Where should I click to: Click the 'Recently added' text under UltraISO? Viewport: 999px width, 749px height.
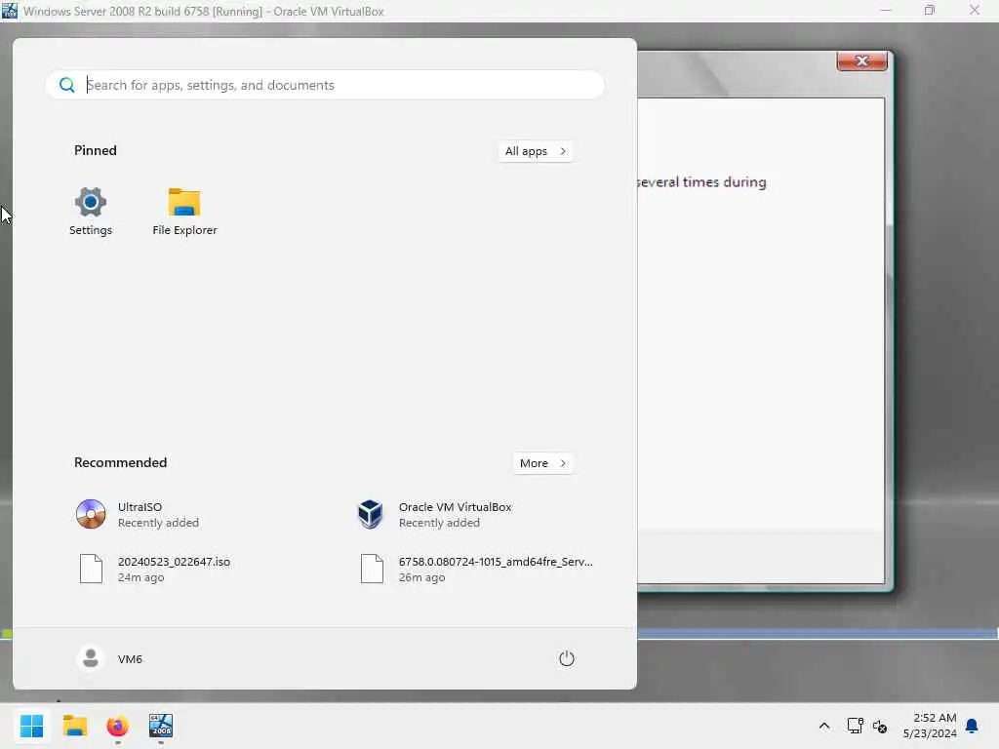pyautogui.click(x=158, y=523)
